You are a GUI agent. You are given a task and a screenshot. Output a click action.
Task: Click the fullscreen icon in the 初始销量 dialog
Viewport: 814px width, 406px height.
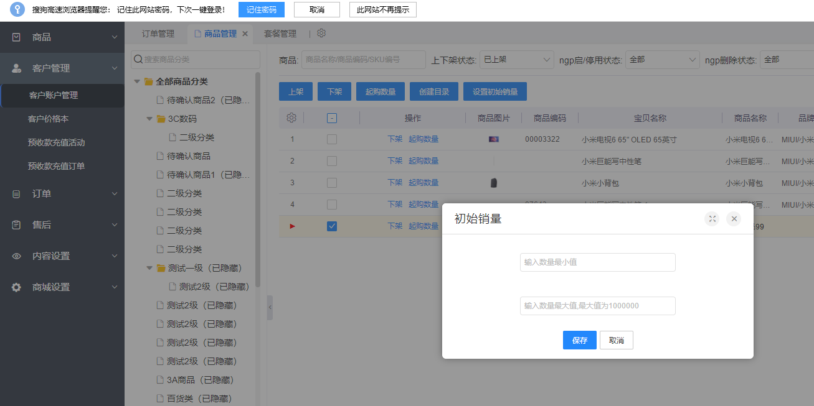(x=712, y=219)
